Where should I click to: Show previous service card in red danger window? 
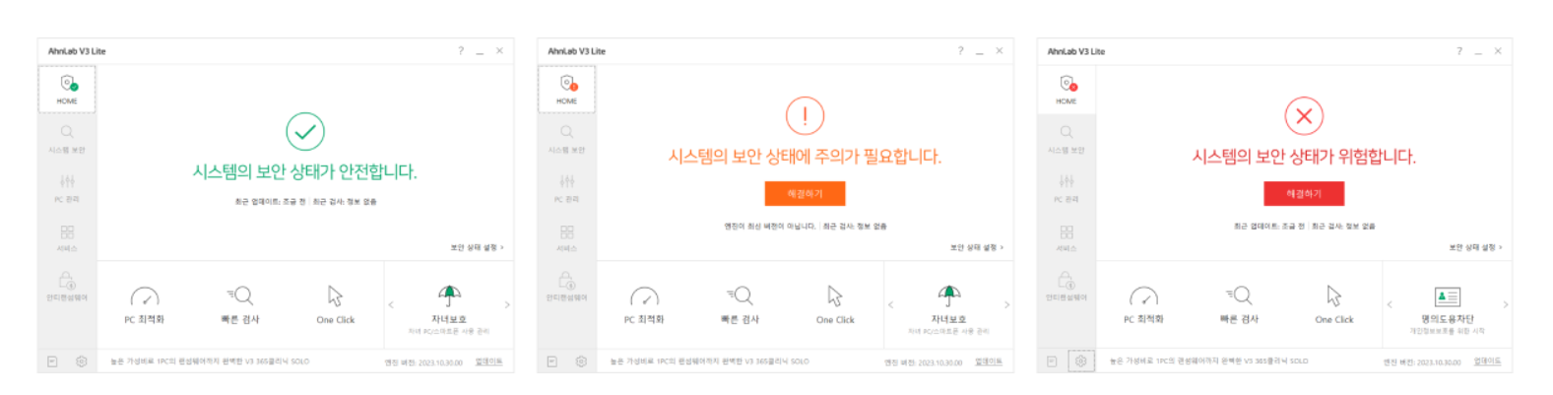(x=1390, y=305)
